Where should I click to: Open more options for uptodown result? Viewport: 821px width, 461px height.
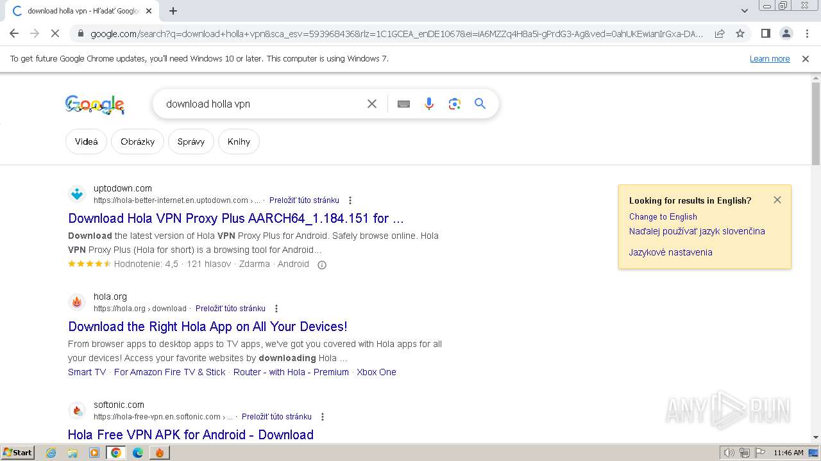(350, 200)
